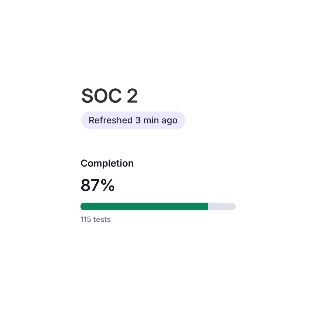Click the green completion progress bar
Screen dimensions: 325x320
pyautogui.click(x=144, y=206)
